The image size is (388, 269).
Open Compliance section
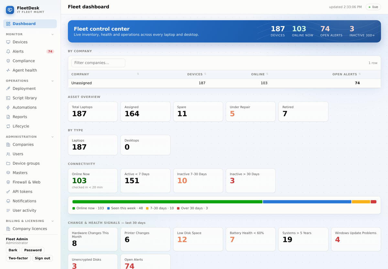[x=30, y=61]
